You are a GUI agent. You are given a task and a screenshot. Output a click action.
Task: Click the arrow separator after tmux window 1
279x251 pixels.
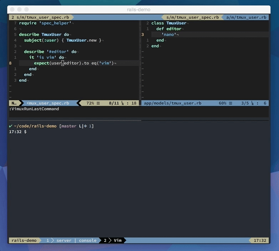52,240
